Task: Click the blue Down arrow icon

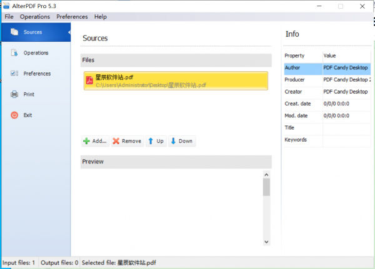Action: (x=173, y=141)
